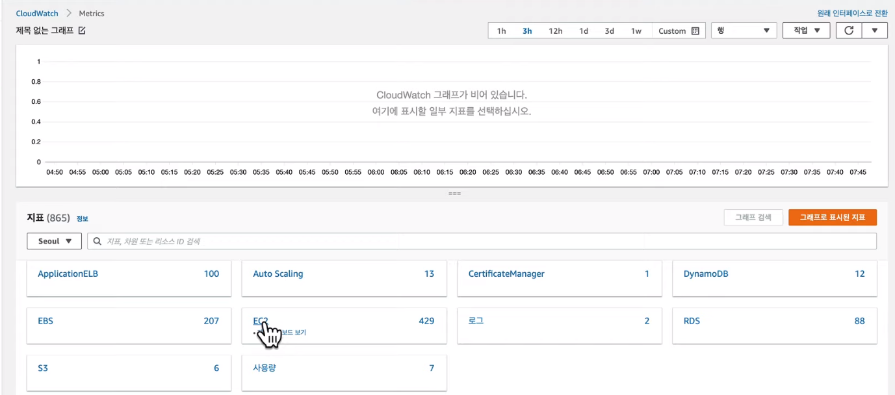Edit the graph title with pencil icon
The image size is (895, 395).
coord(82,31)
